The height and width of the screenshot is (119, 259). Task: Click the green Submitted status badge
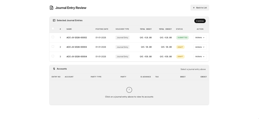click(x=182, y=38)
